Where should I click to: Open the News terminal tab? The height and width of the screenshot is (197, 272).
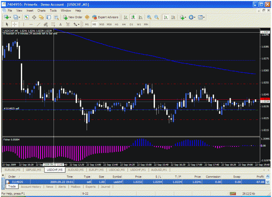pyautogui.click(x=50, y=187)
